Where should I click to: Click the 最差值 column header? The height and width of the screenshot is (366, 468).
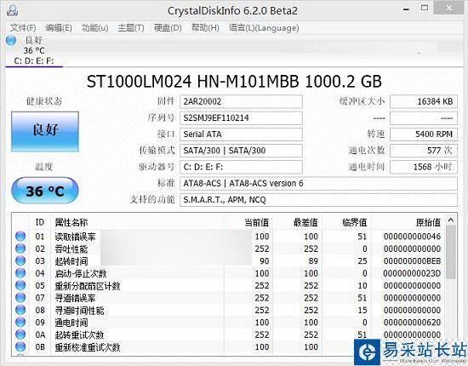pyautogui.click(x=305, y=222)
